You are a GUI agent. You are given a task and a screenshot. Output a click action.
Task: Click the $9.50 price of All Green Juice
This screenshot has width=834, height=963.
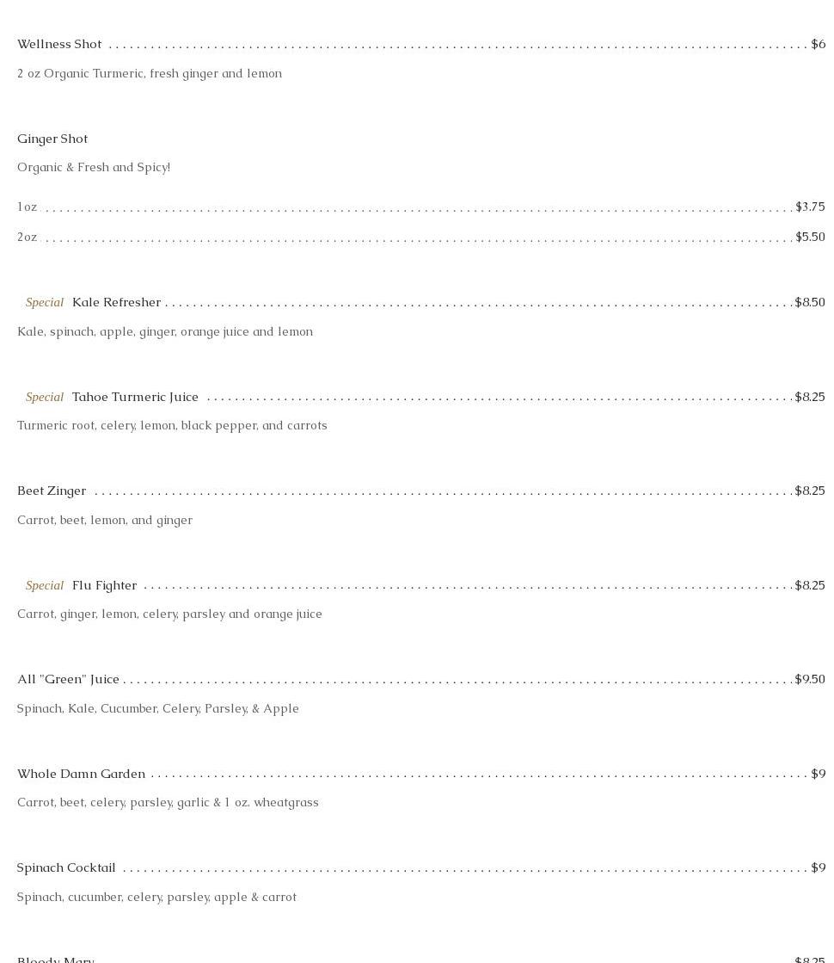pyautogui.click(x=810, y=679)
